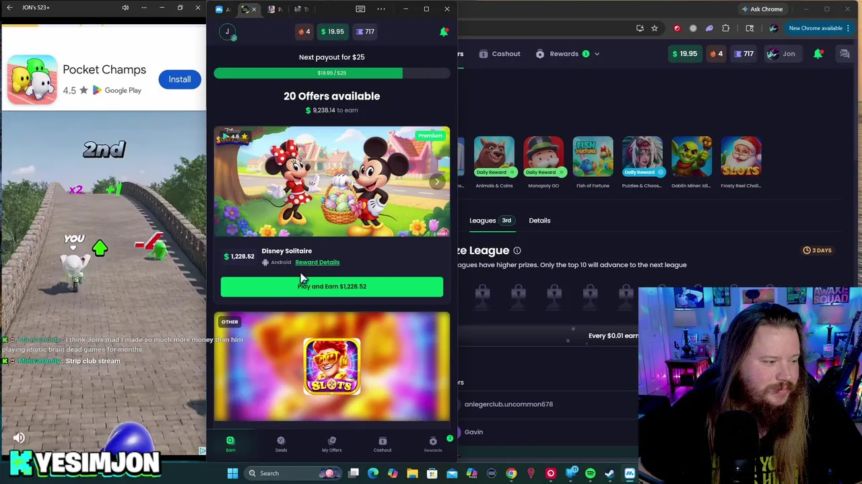
Task: Open Fish of Fortune game tile
Action: click(x=593, y=157)
